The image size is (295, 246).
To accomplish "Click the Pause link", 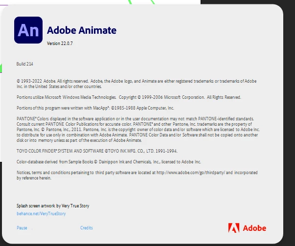I will tap(22, 228).
